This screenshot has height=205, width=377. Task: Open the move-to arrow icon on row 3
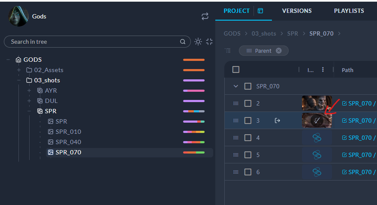point(277,121)
